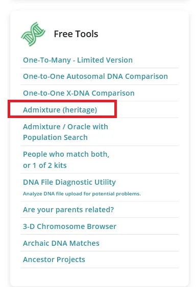196x287 pixels.
Task: Open People who match both kits tool
Action: [x=66, y=160]
